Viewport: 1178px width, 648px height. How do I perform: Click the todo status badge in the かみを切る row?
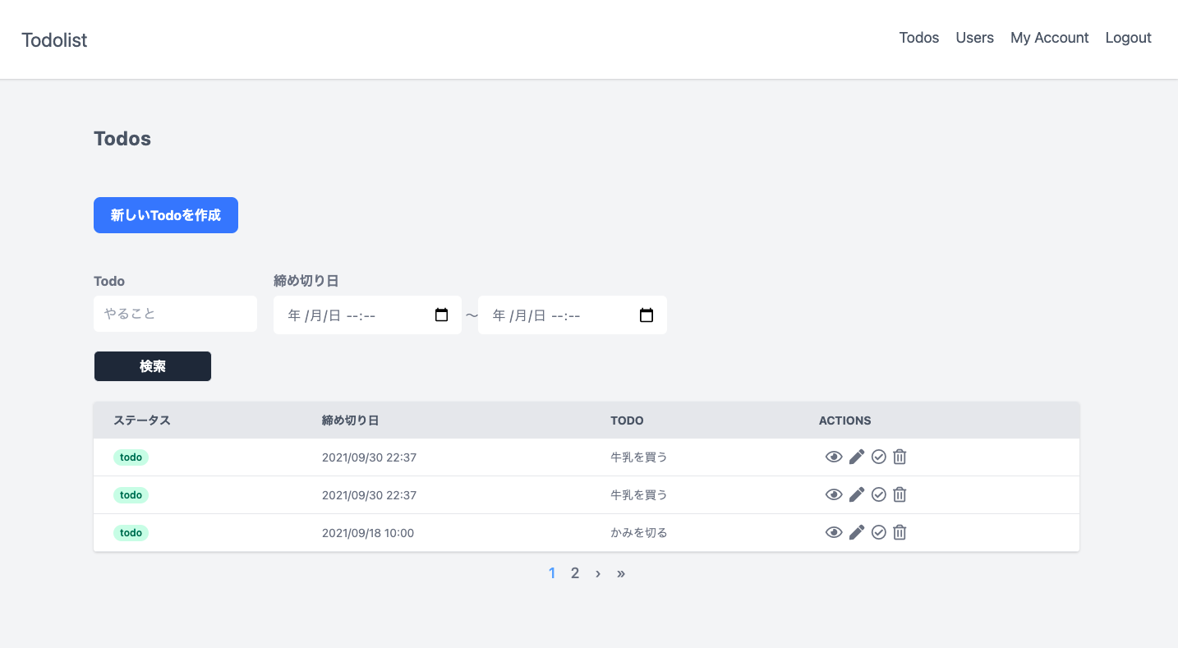pos(131,533)
